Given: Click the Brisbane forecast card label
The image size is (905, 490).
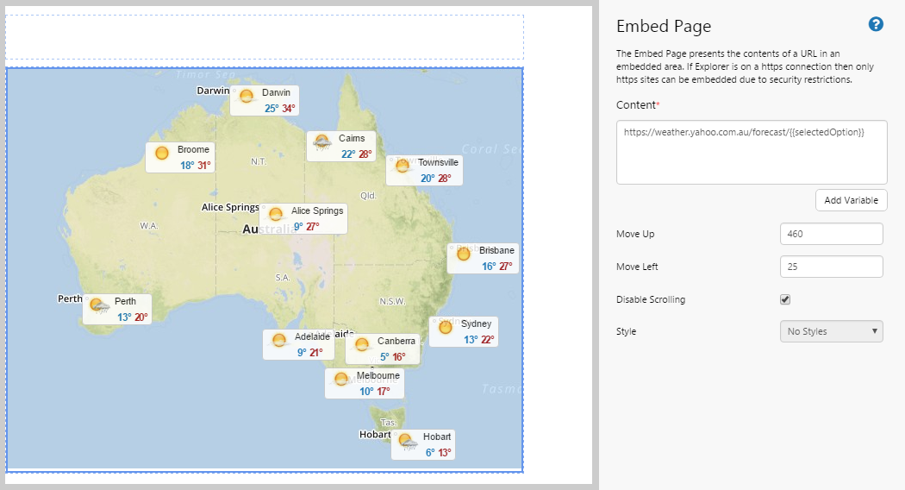Looking at the screenshot, I should pyautogui.click(x=496, y=250).
